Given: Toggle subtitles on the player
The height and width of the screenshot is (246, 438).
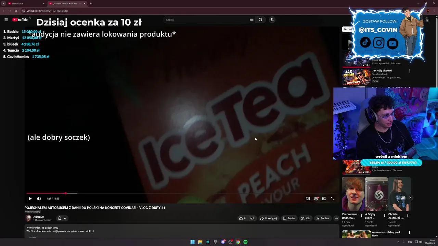Looking at the screenshot, I should [308, 199].
